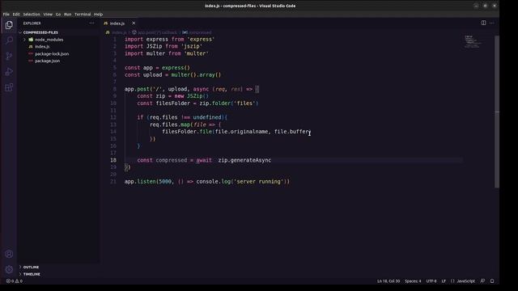This screenshot has width=518, height=291.
Task: Open the Edit menu
Action: coord(16,15)
